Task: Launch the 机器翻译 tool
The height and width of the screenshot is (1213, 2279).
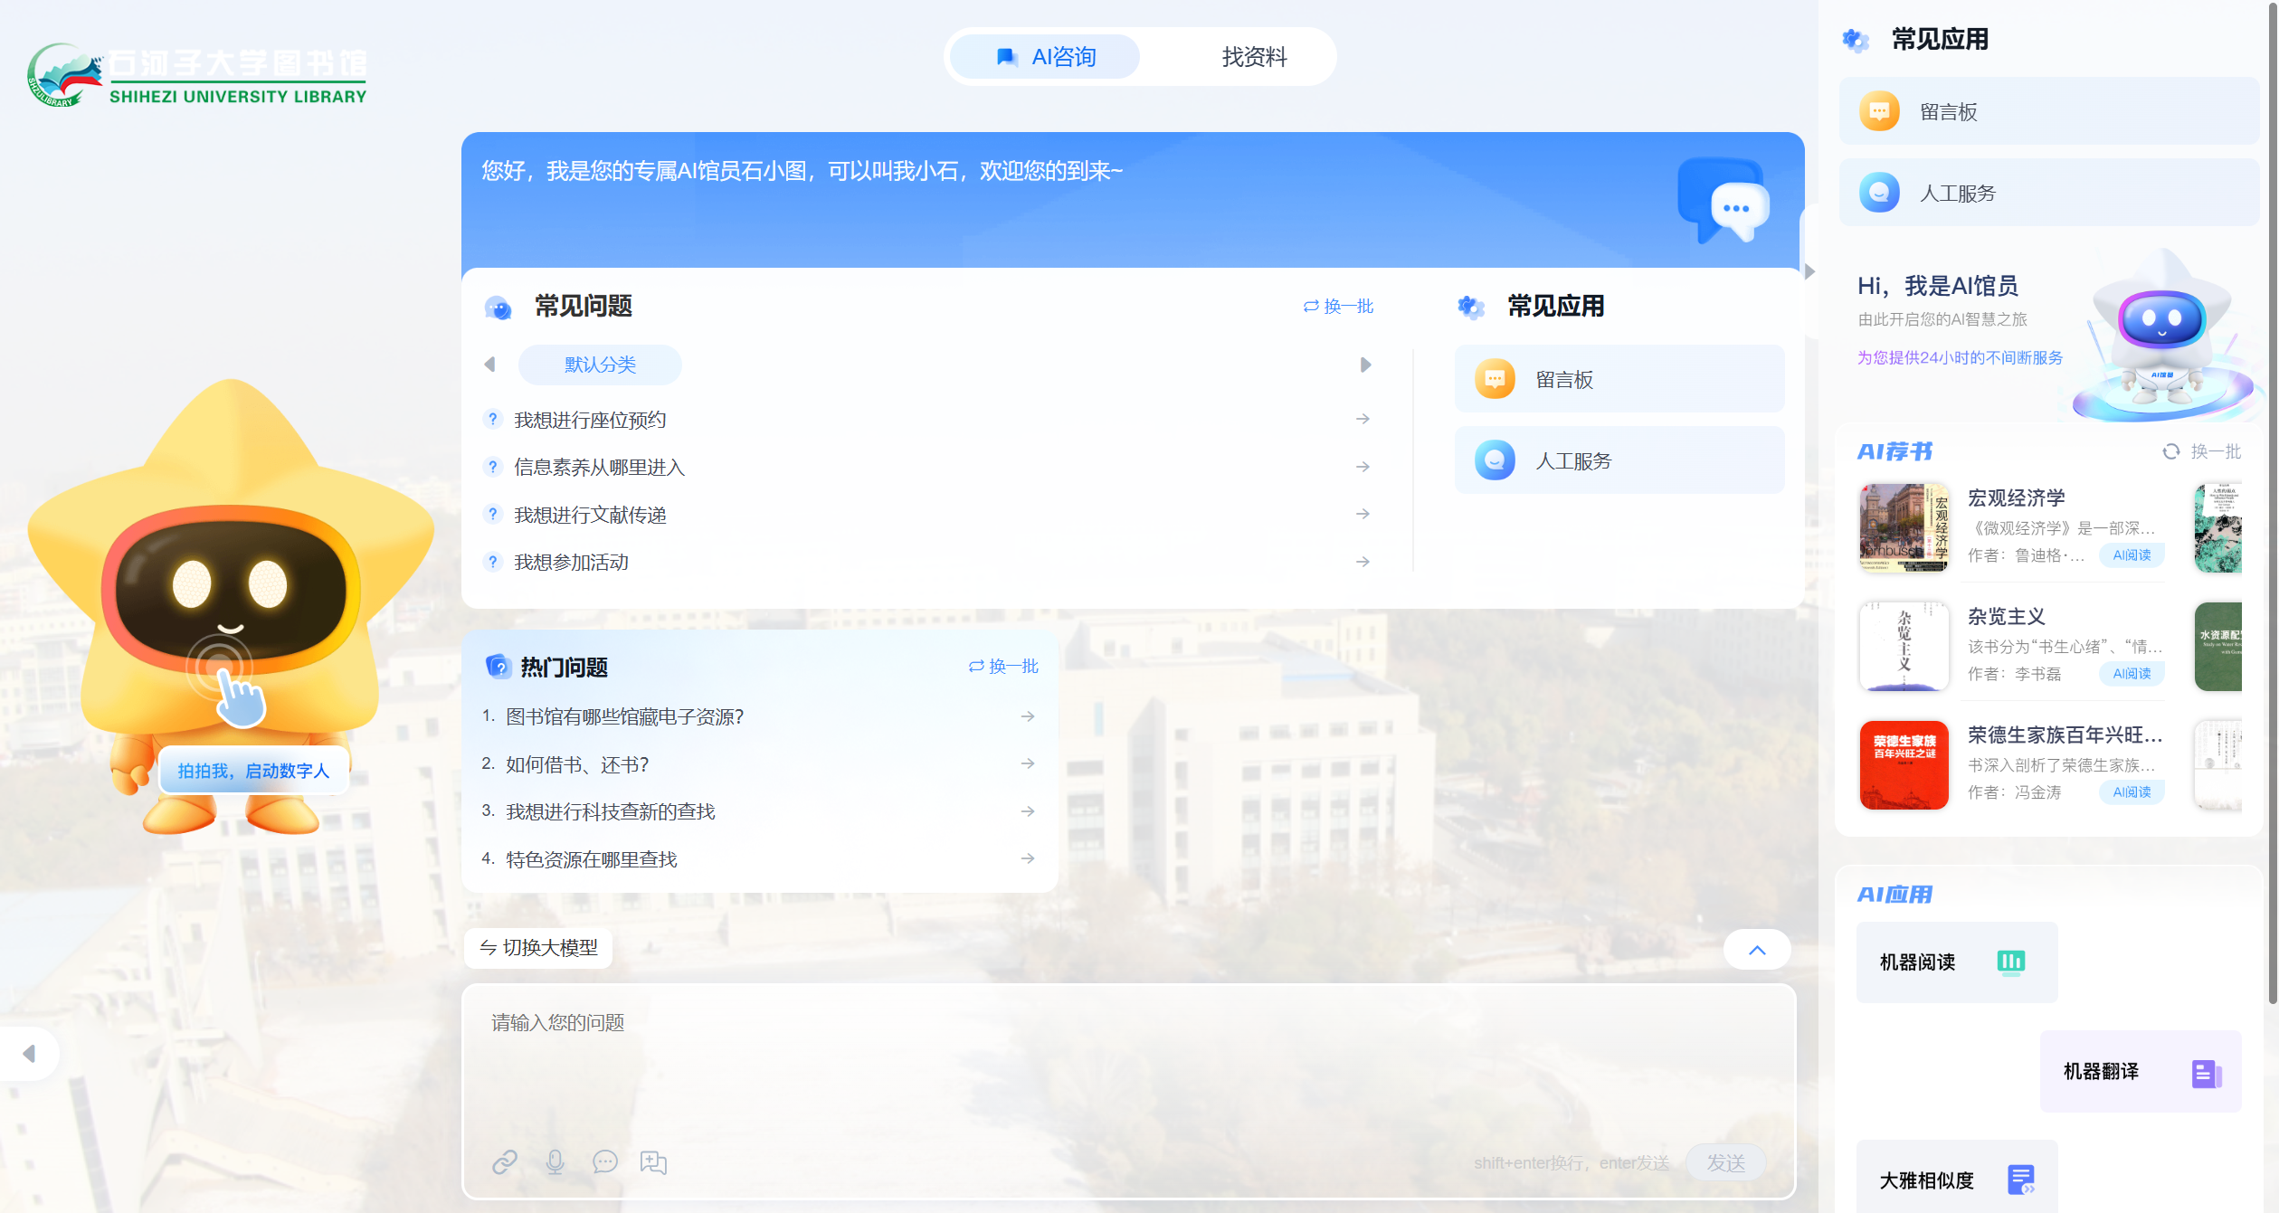Action: click(2140, 1071)
